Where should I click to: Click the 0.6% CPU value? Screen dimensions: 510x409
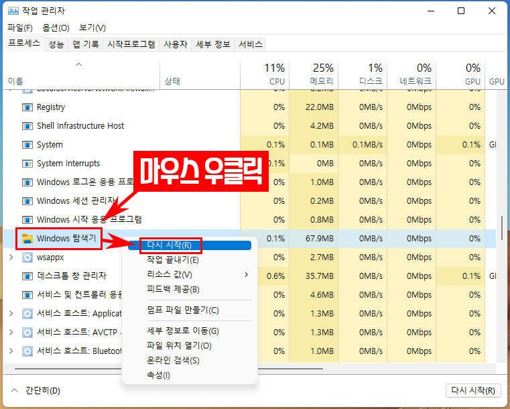coord(276,276)
